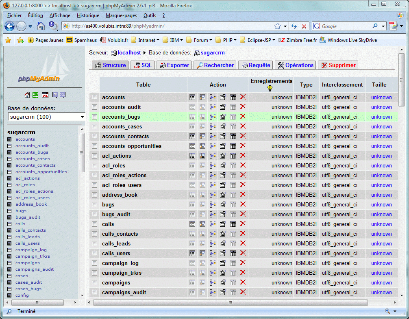Open the Exporter tab
Screen dimensions: 409x319
174,65
